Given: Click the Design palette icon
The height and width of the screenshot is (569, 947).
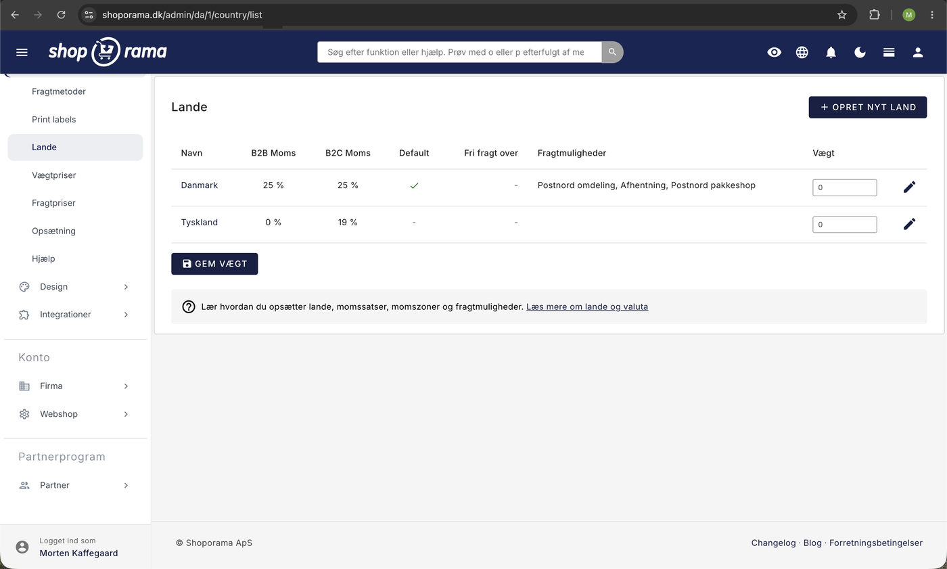Looking at the screenshot, I should point(24,287).
